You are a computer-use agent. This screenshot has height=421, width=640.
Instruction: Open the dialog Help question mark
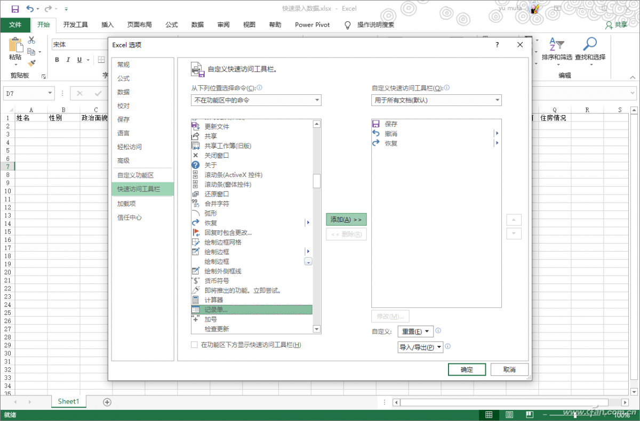[x=497, y=45]
